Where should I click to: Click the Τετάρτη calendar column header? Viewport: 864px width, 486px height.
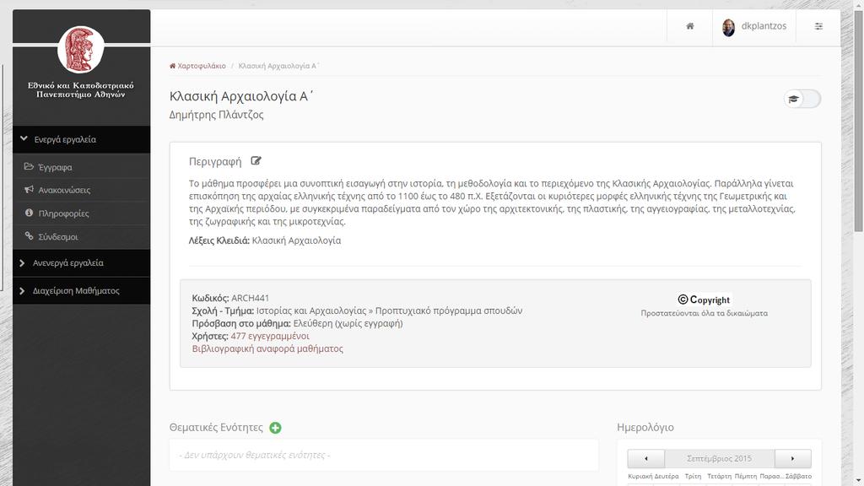(x=719, y=476)
